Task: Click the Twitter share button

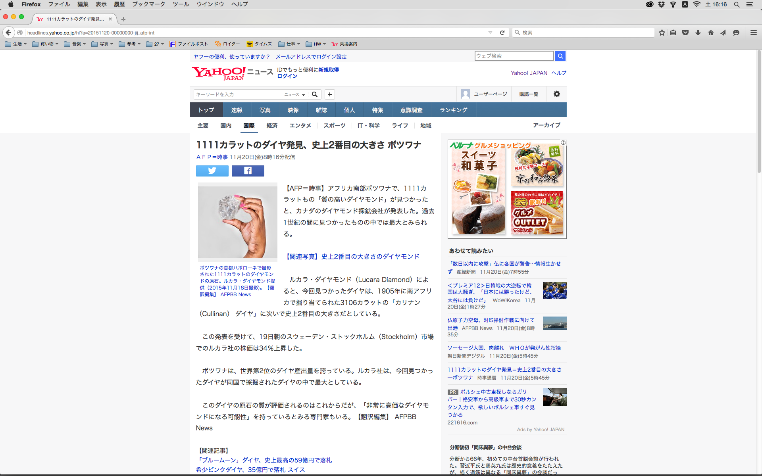Action: tap(212, 171)
